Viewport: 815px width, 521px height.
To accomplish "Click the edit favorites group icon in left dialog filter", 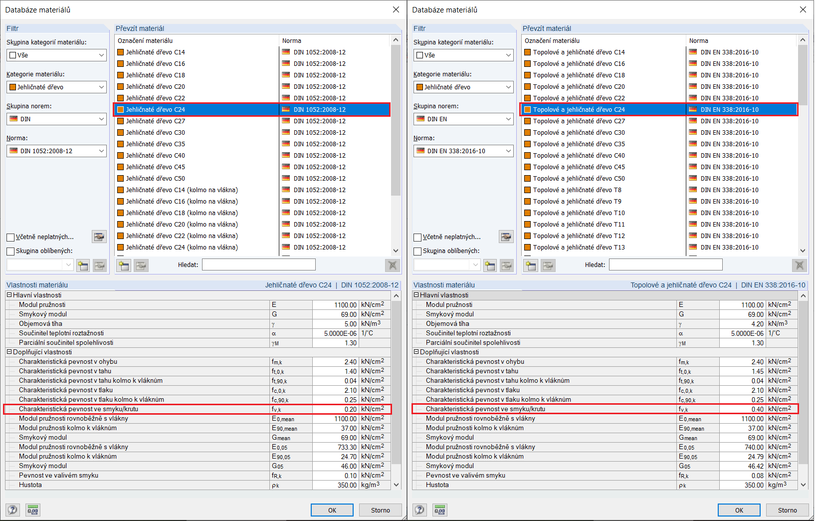I will click(x=100, y=265).
